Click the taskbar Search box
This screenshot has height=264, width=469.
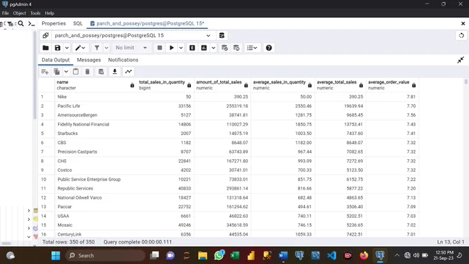point(106,256)
